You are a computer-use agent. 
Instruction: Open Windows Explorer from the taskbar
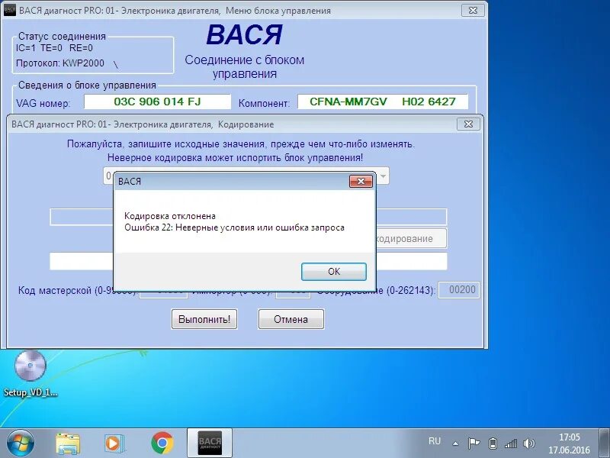[x=68, y=443]
